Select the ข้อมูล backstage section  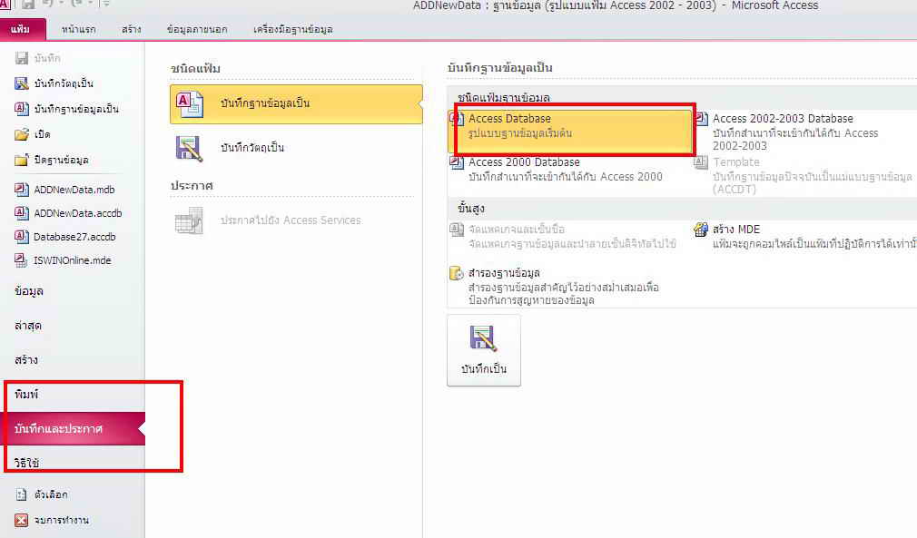[29, 291]
